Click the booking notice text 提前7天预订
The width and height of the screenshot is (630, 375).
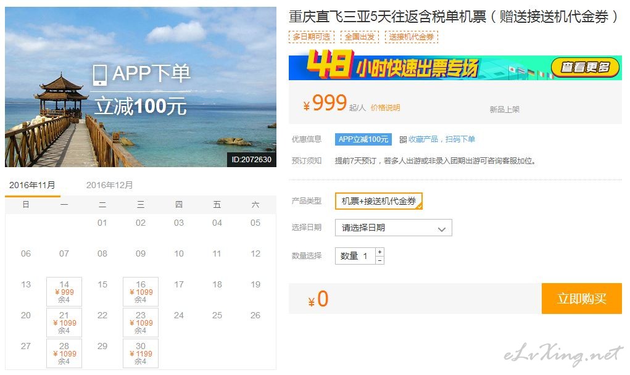click(436, 160)
